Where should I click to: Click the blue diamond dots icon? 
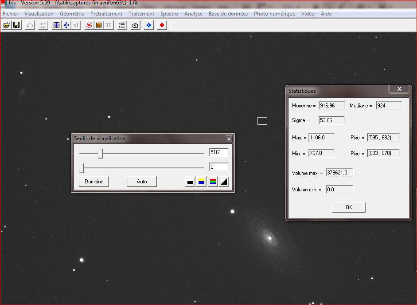(148, 25)
